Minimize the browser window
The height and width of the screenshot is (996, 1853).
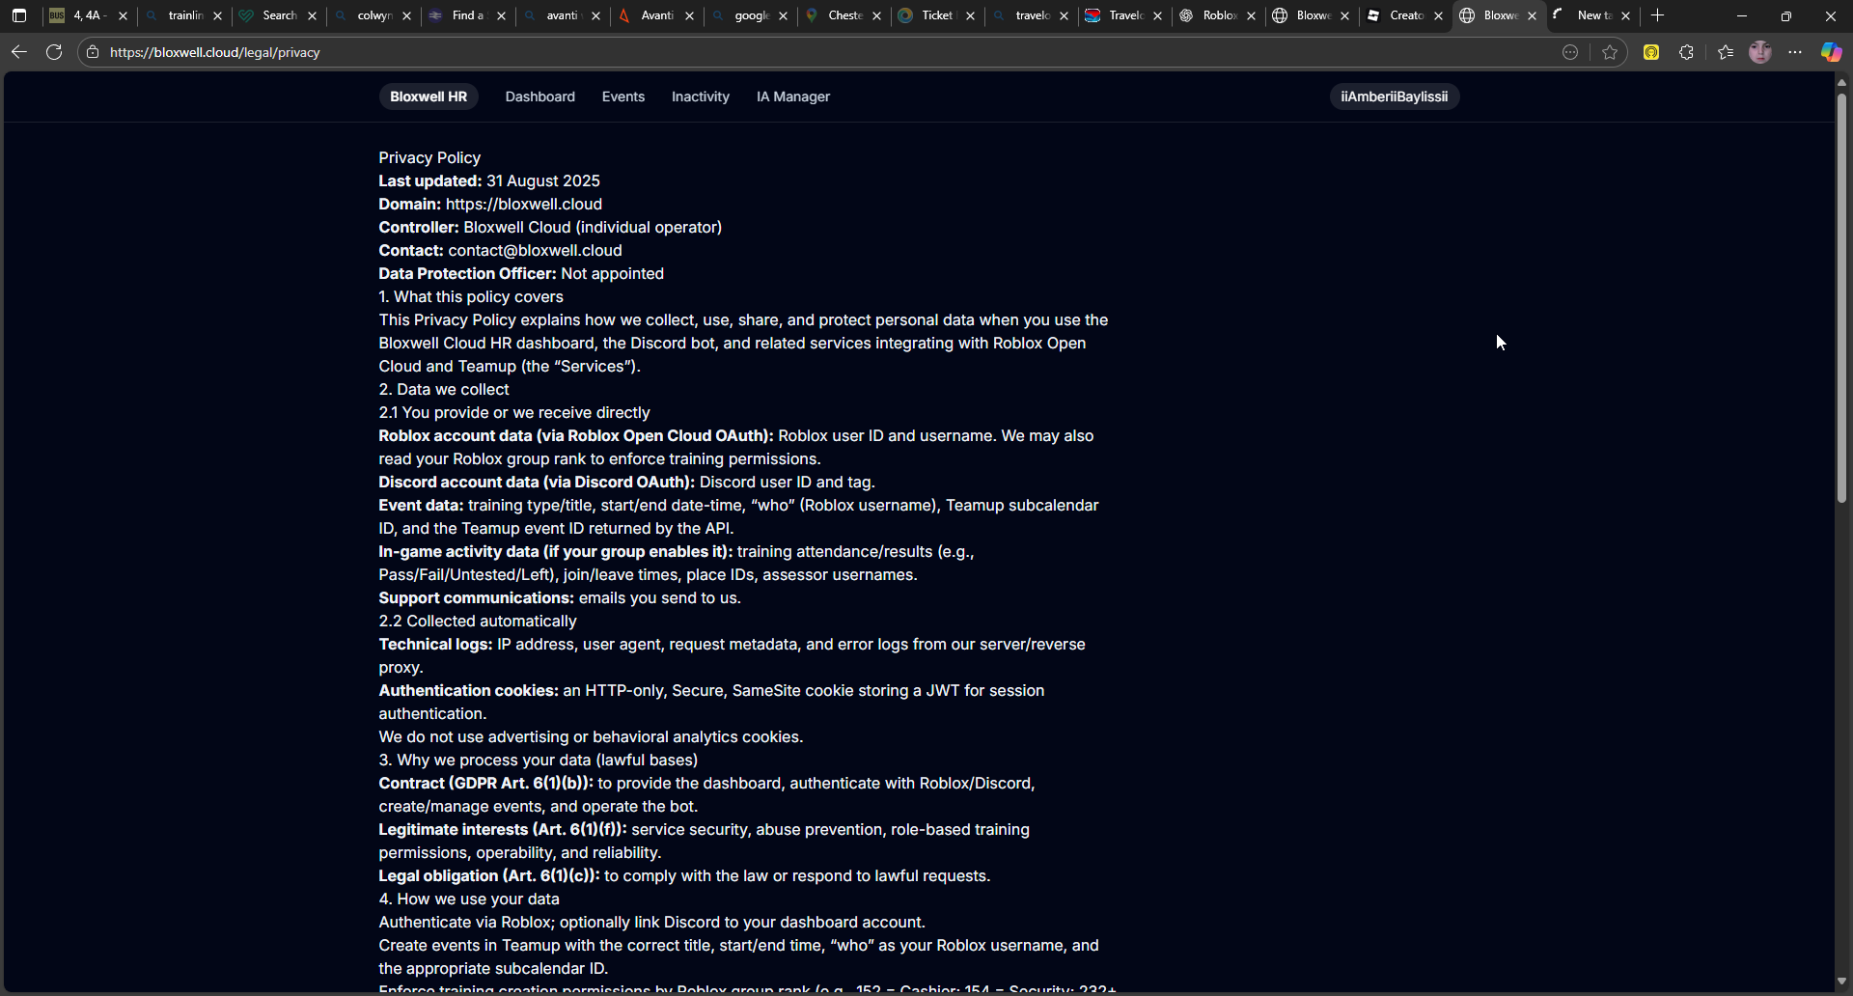pos(1742,15)
